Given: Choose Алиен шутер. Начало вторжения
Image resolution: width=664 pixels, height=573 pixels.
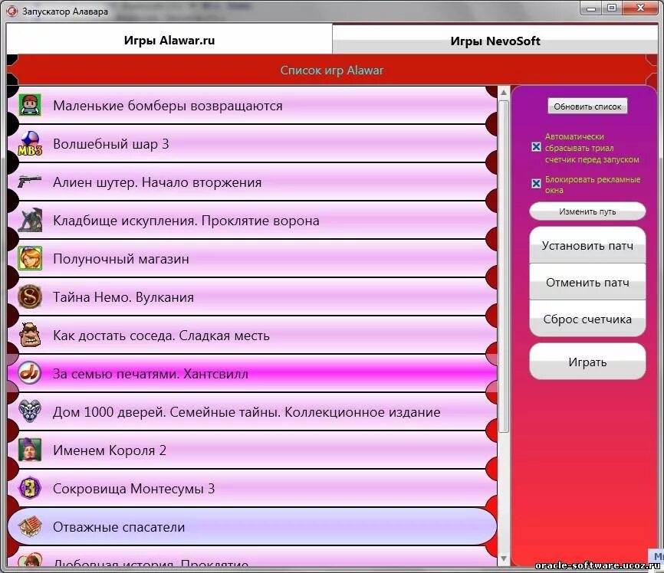Looking at the screenshot, I should 252,182.
